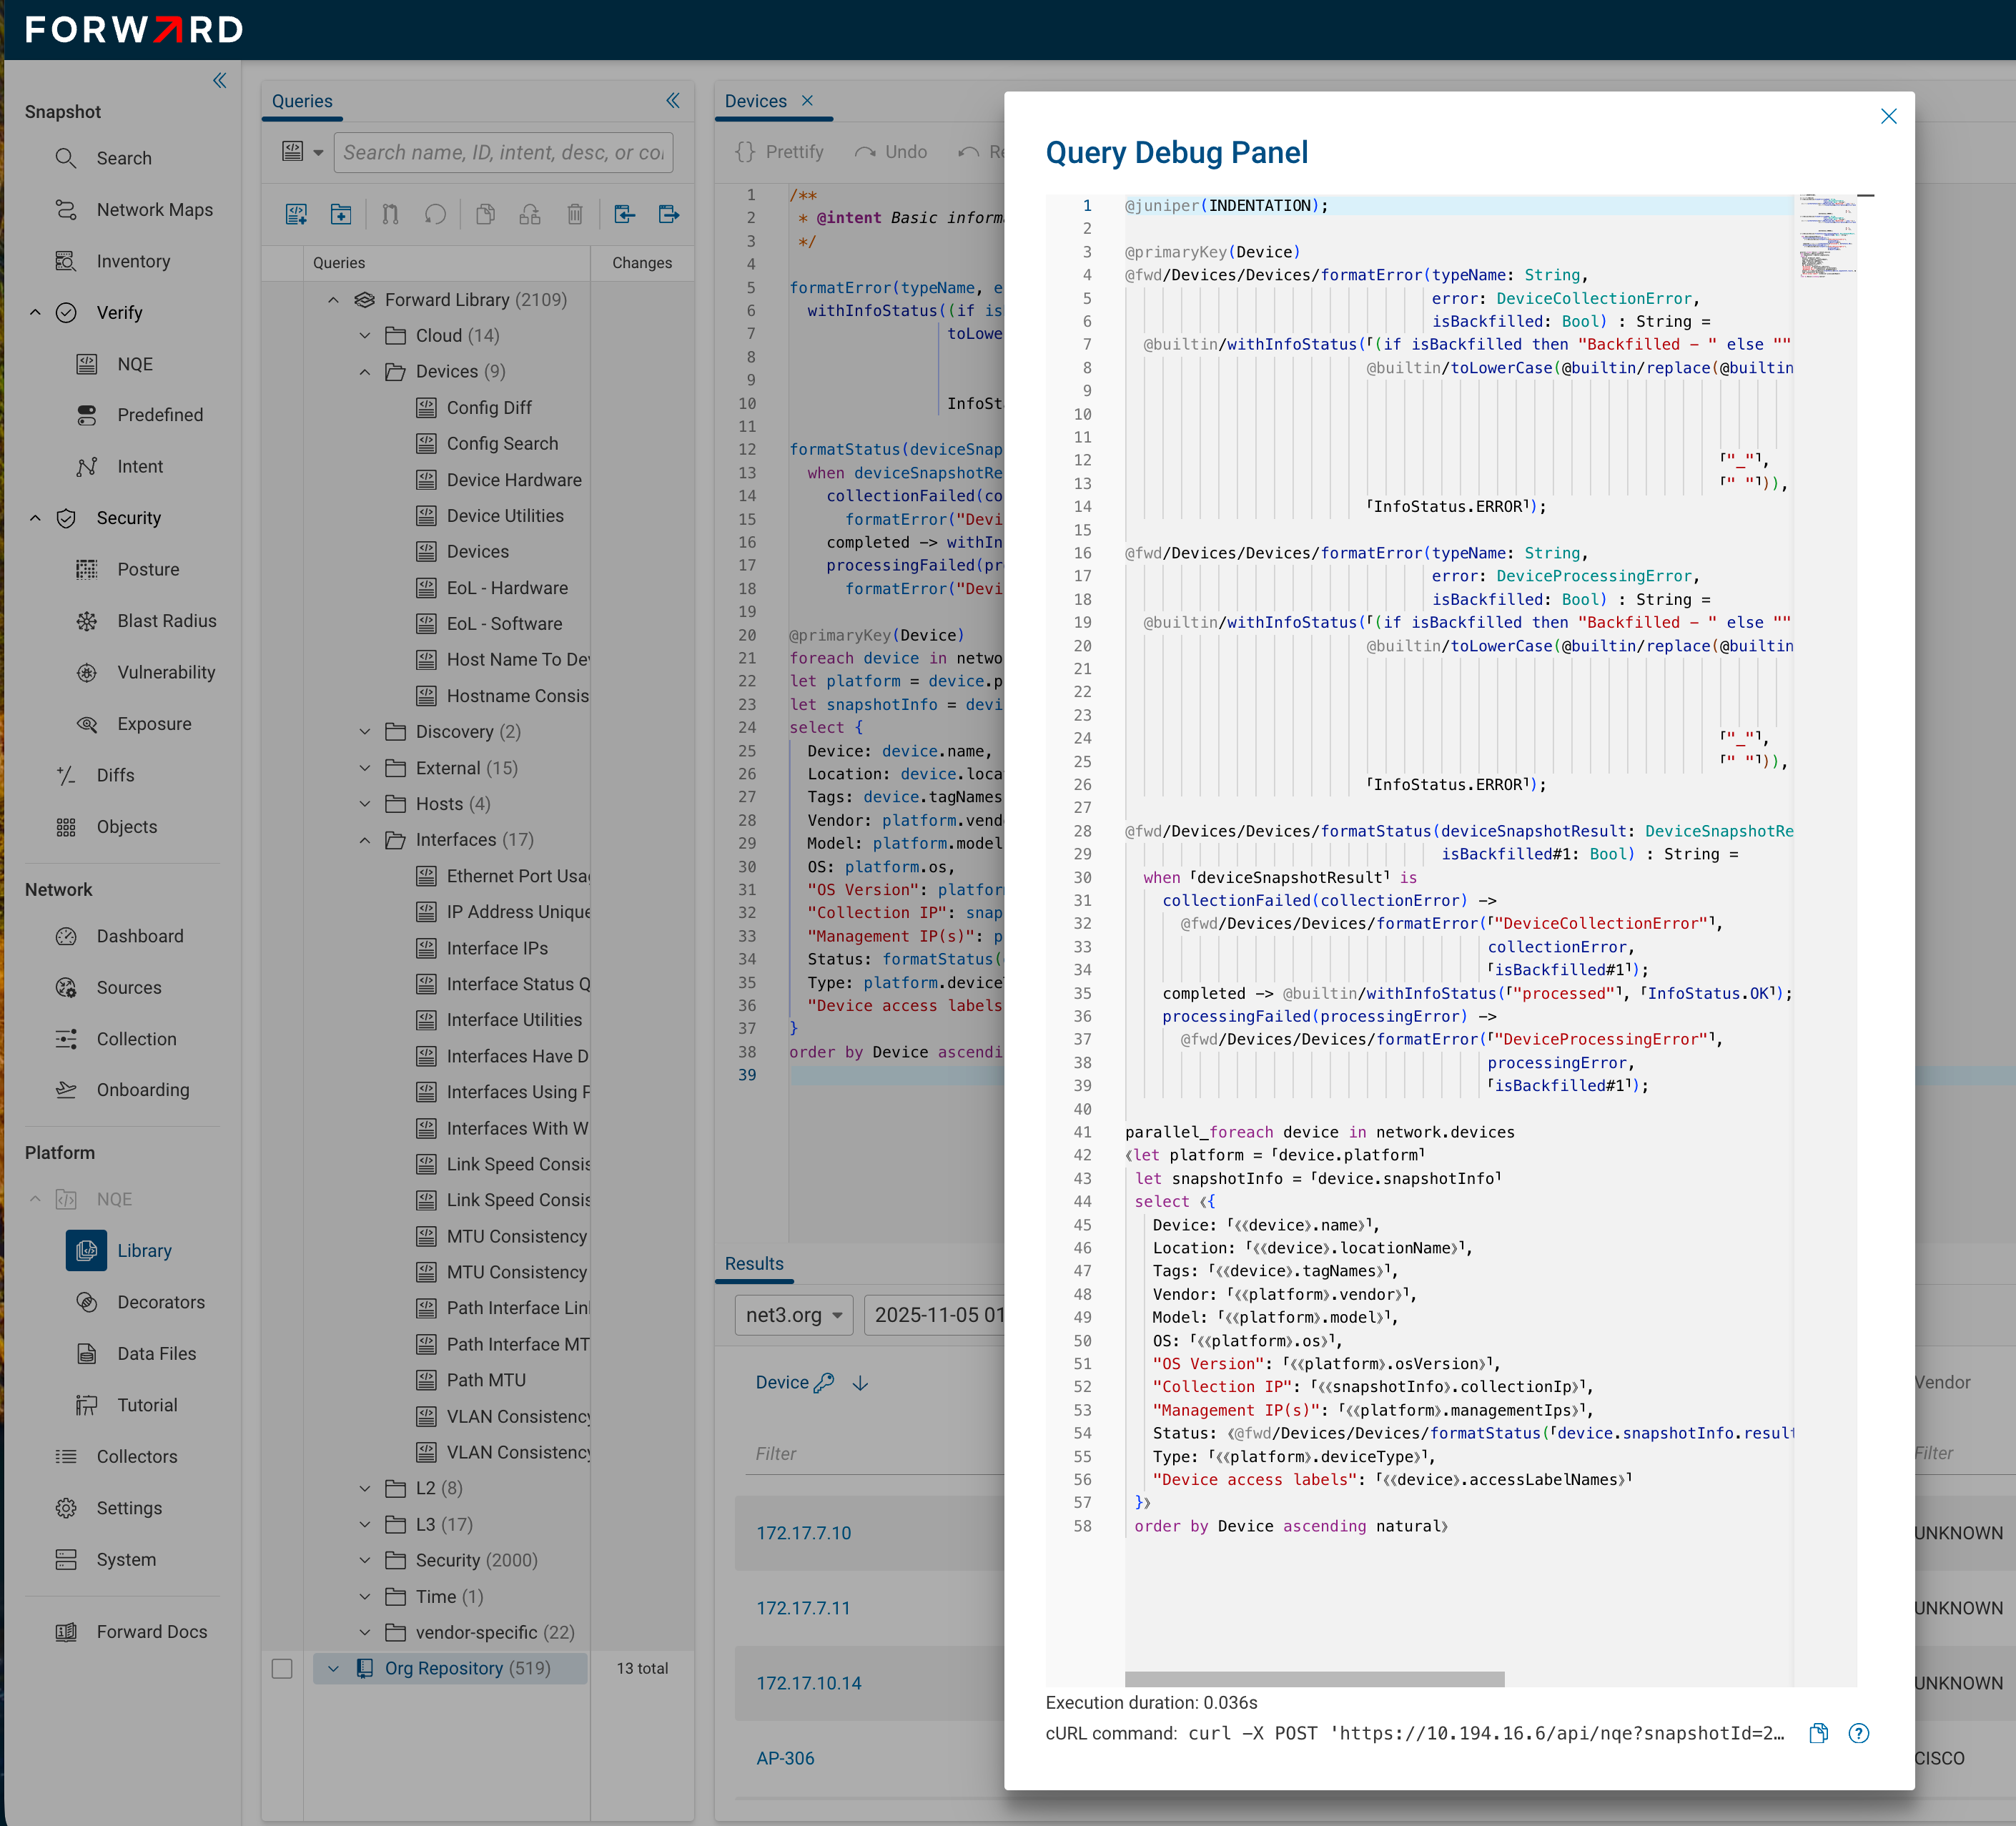Collapse the Org Repository node

point(333,1668)
